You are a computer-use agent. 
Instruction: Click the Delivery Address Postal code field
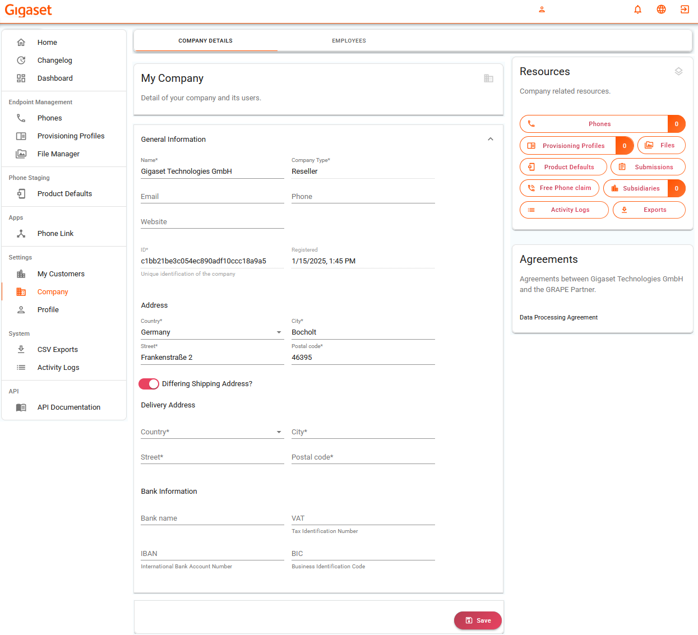click(x=363, y=457)
